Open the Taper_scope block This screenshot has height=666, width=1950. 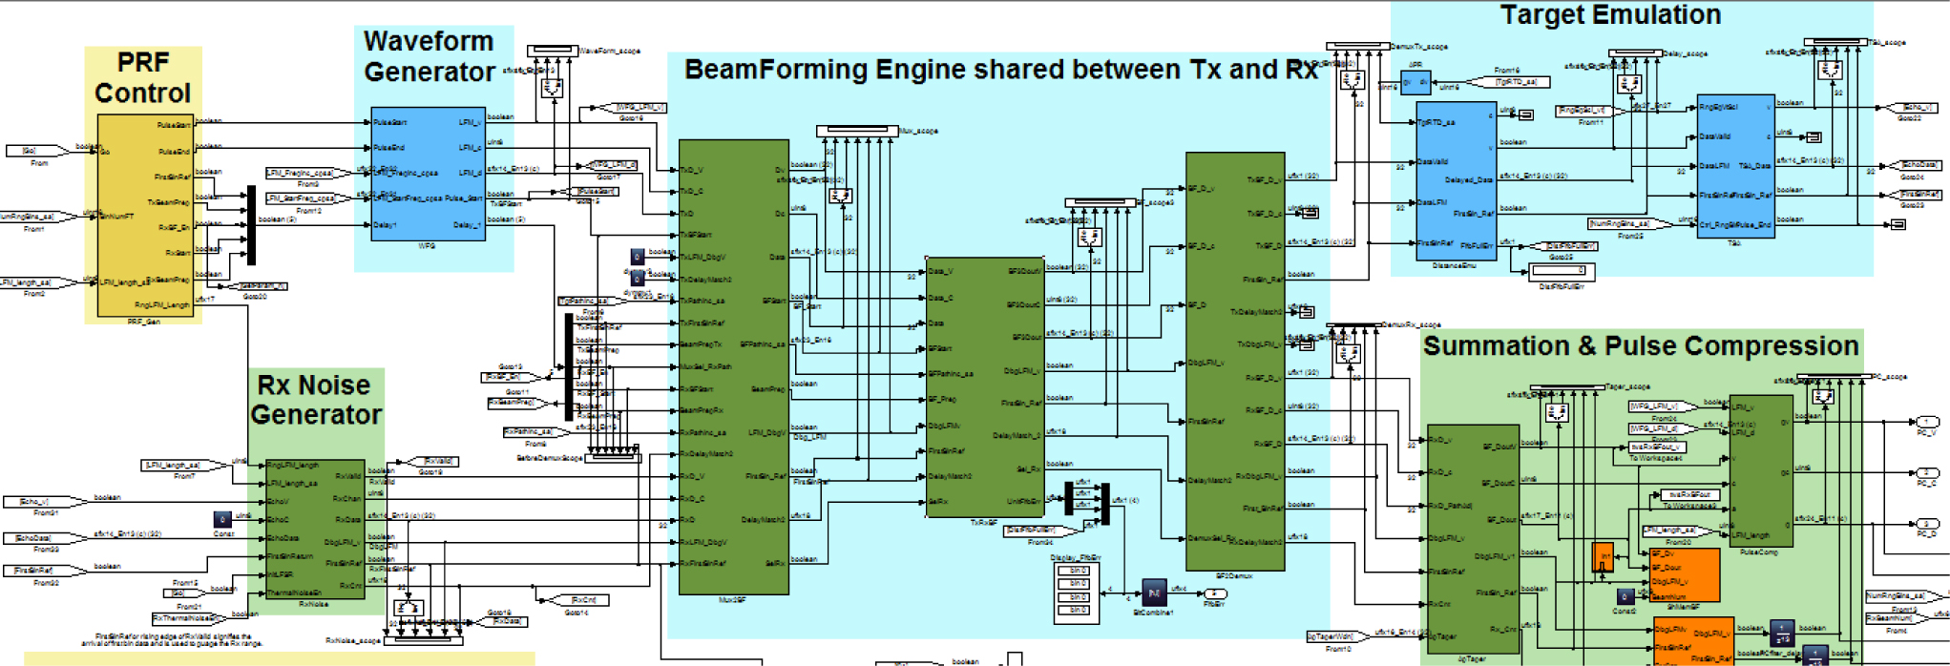point(1566,387)
